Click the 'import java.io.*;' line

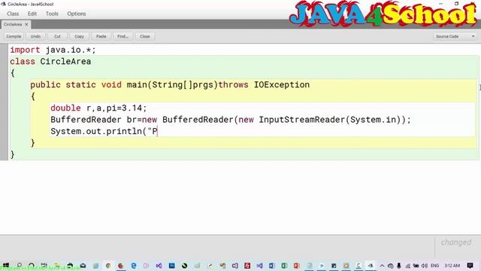(x=53, y=50)
